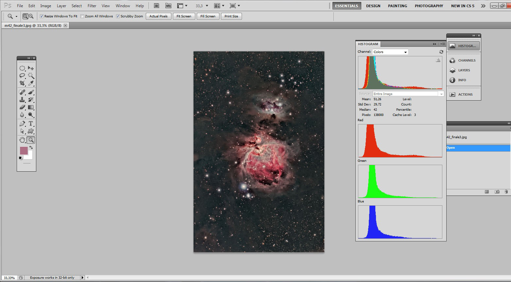Select the Hand tool
Image resolution: width=511 pixels, height=282 pixels.
tap(22, 140)
